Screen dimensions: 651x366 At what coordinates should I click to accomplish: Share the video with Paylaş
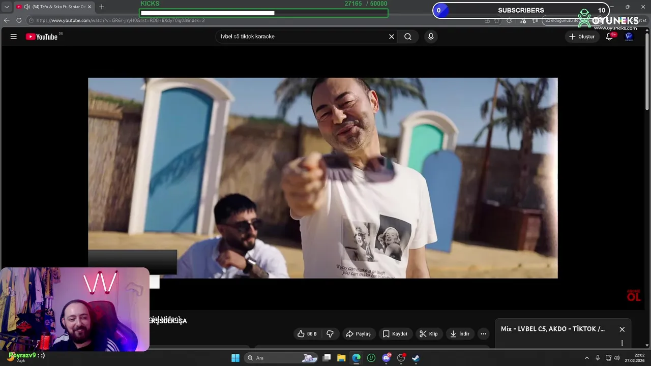[358, 334]
